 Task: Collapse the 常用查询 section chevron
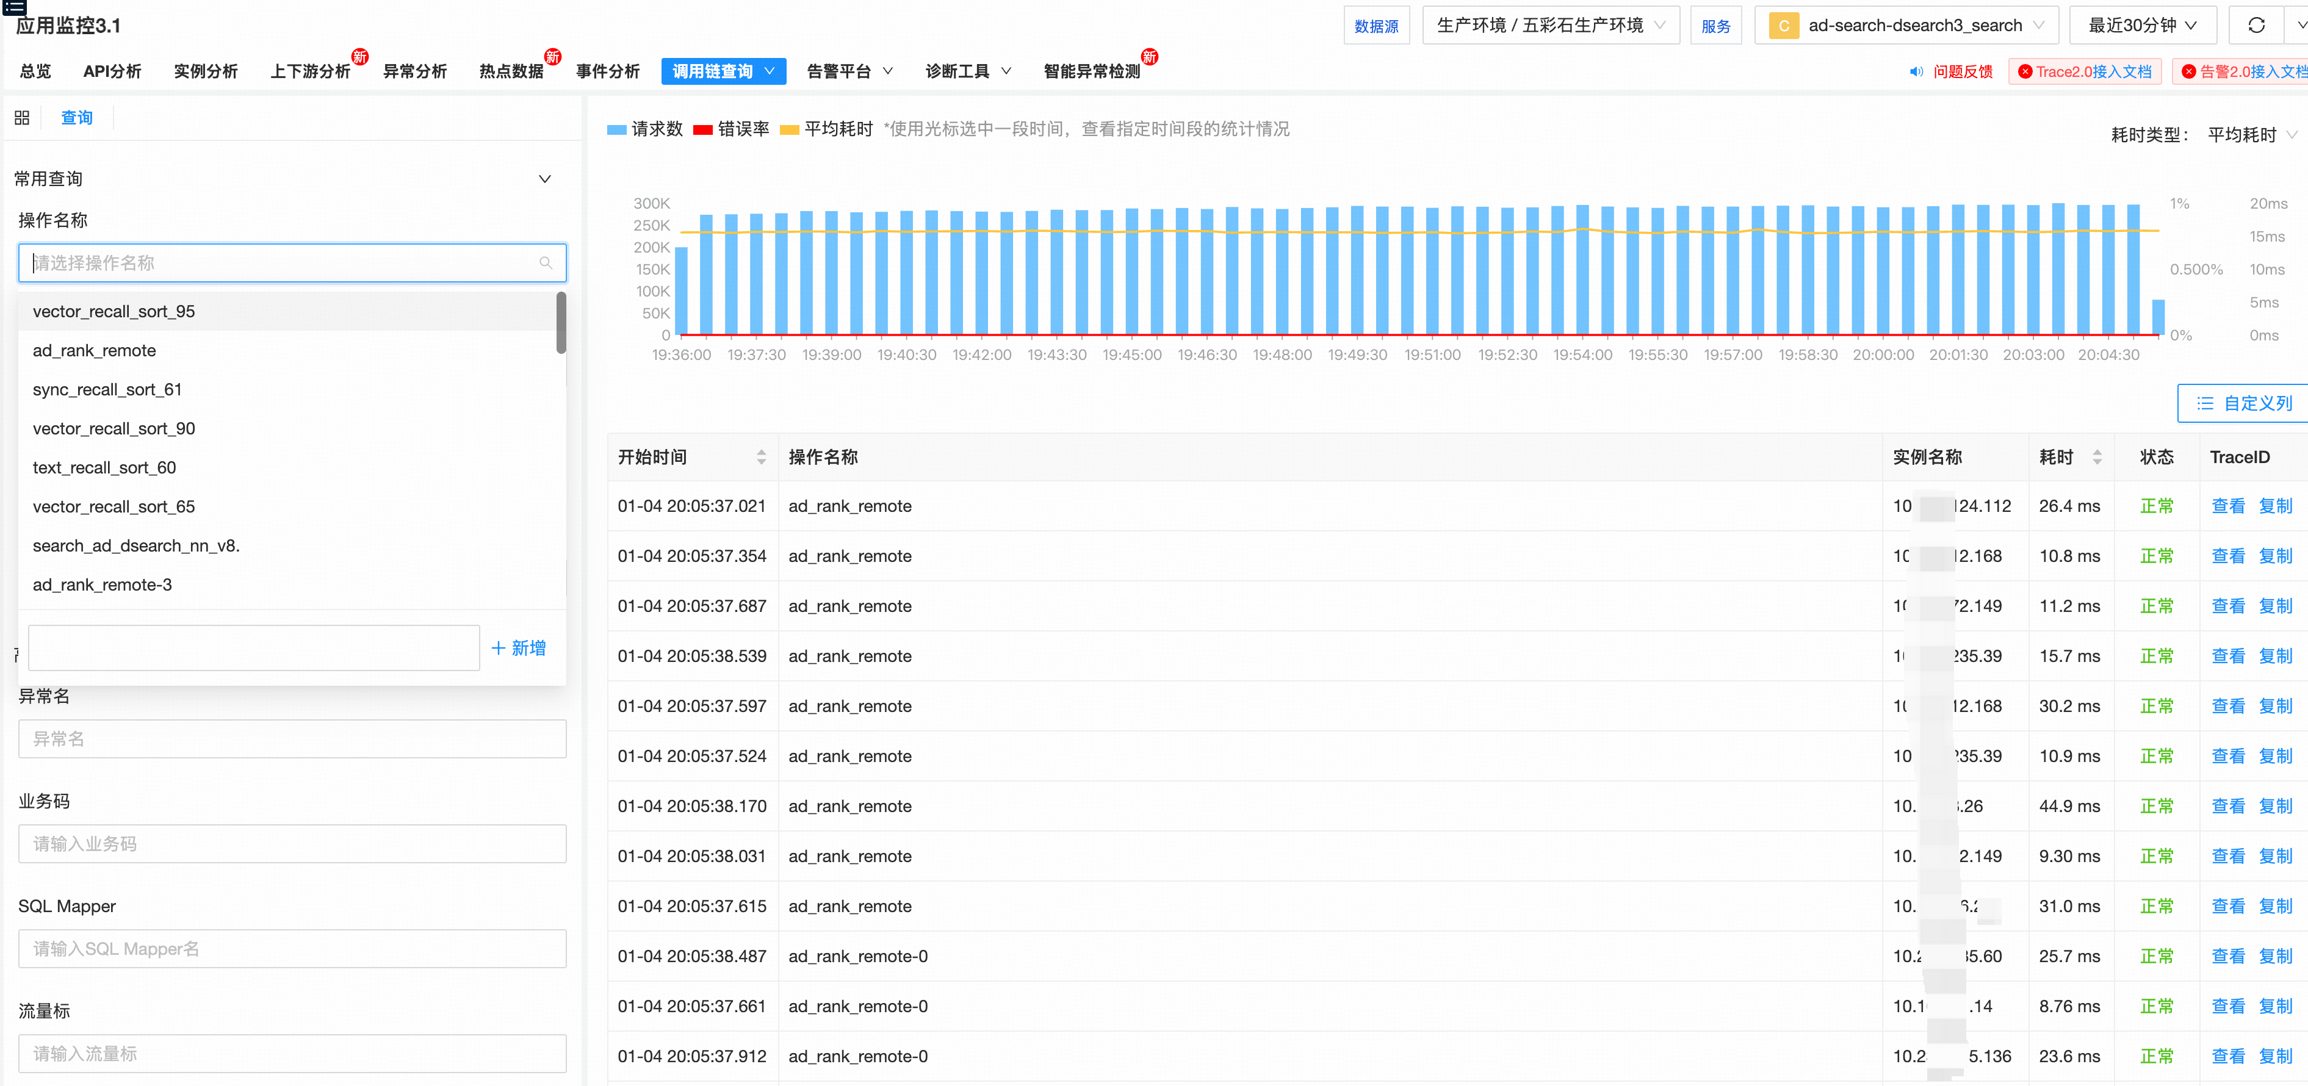544,178
